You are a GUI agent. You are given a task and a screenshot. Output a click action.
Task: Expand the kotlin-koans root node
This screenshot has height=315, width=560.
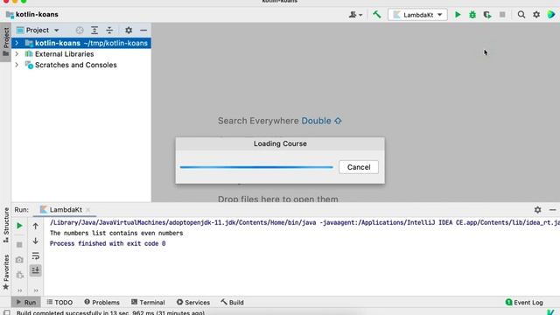pos(17,43)
